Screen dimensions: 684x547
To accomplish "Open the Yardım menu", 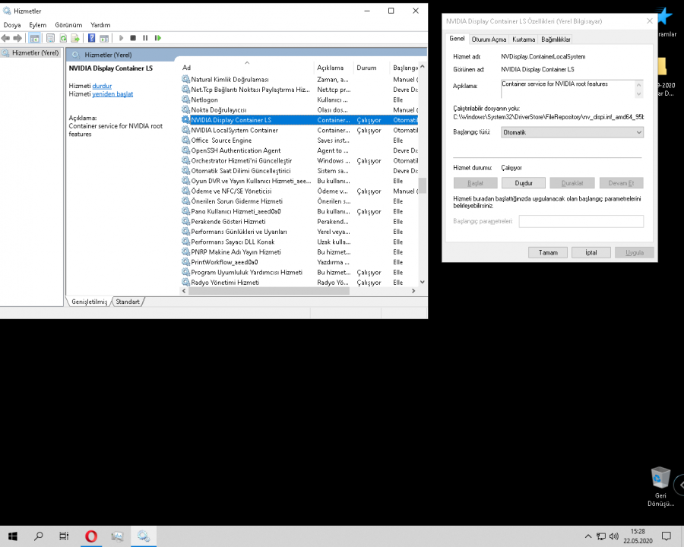I will pos(100,25).
